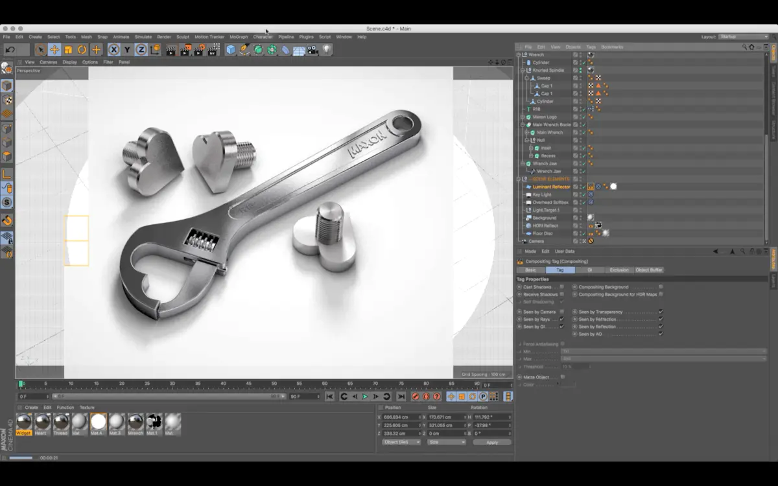Viewport: 778px width, 486px height.
Task: Toggle the Compositing Background checkbox
Action: tap(661, 286)
